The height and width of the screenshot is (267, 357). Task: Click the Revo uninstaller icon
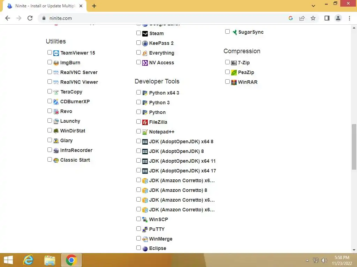click(x=56, y=112)
